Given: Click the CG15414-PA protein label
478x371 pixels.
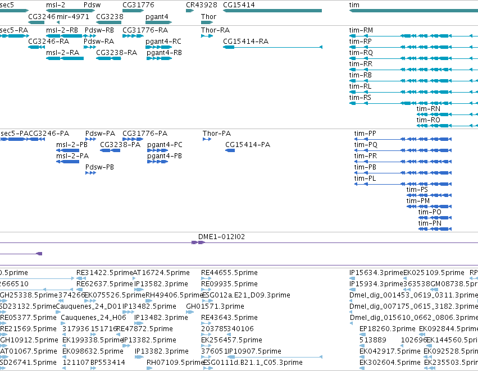Looking at the screenshot, I should (248, 145).
